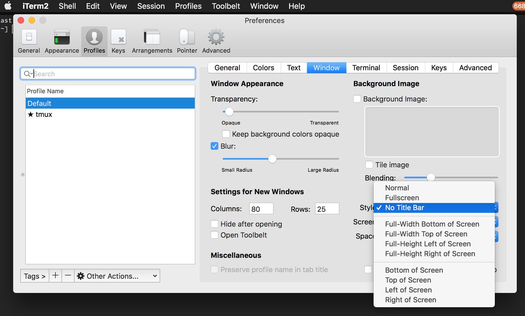Check Hide after opening
This screenshot has width=525, height=316.
tap(214, 224)
